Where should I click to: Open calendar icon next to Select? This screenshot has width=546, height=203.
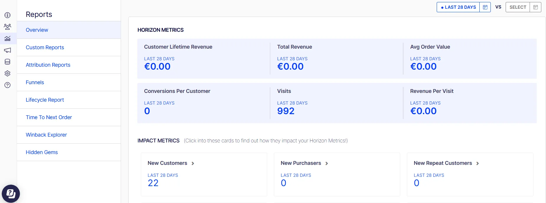535,7
